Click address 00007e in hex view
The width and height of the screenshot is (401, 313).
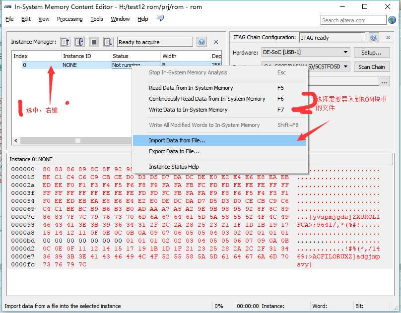(23, 217)
